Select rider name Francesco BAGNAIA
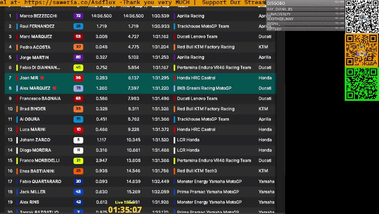 point(40,98)
